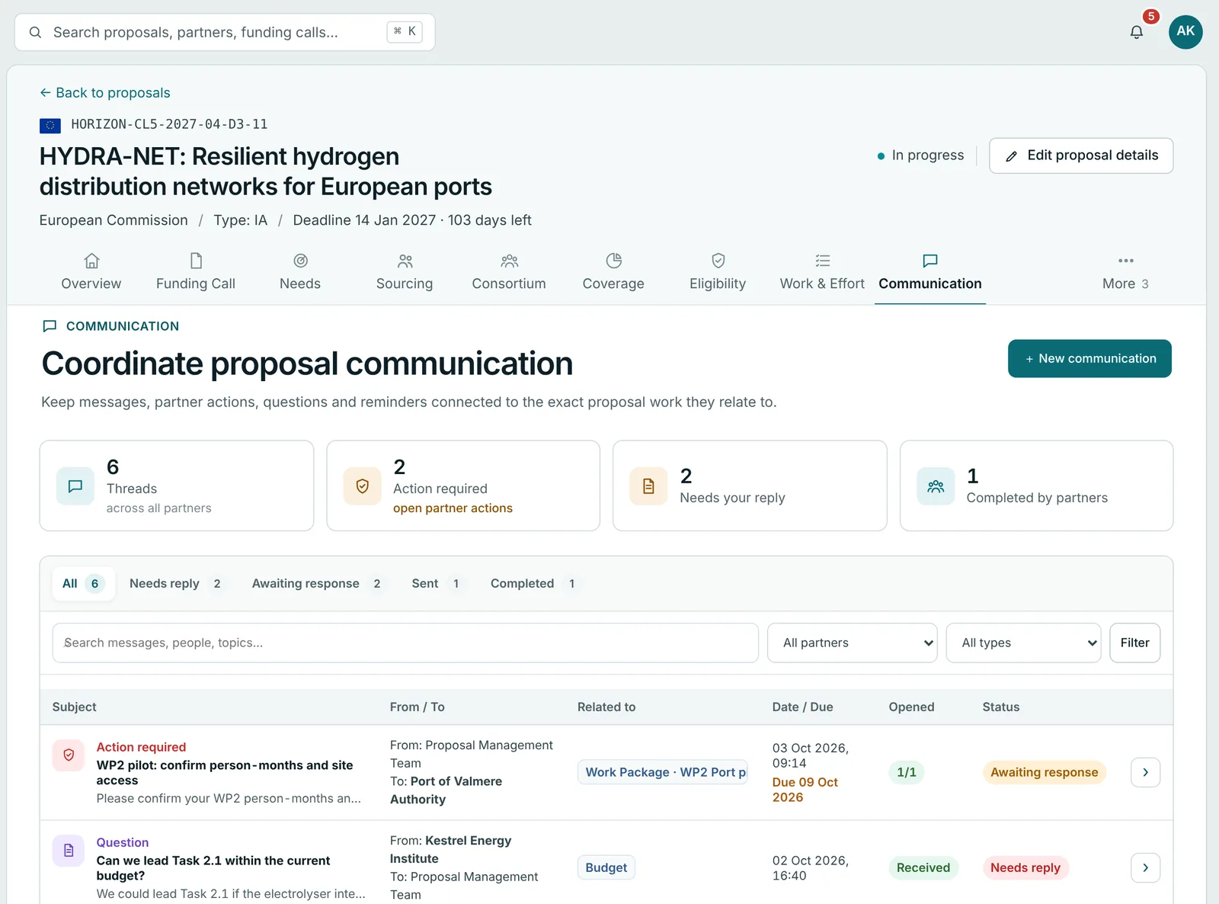Image resolution: width=1219 pixels, height=904 pixels.
Task: Click the Eligibility shield icon
Action: pos(718,261)
